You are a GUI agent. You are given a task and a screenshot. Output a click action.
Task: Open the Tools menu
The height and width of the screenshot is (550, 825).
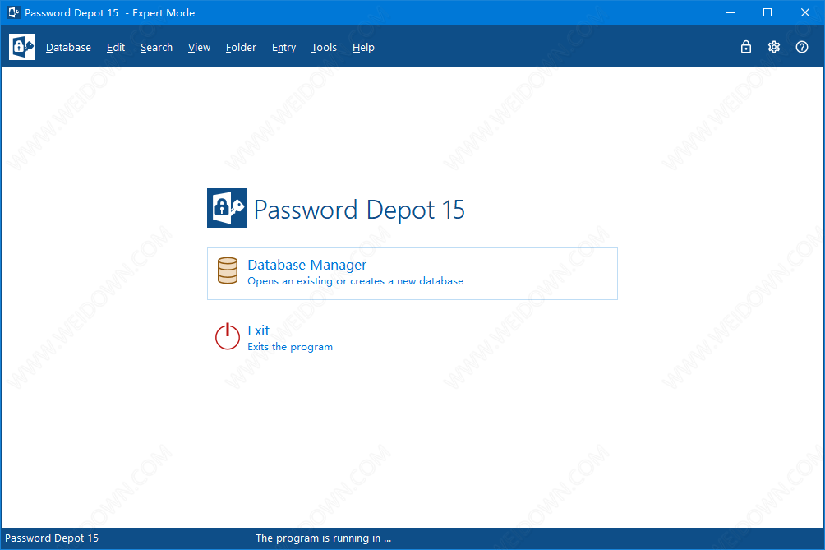click(324, 48)
